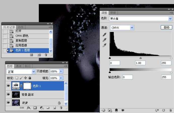The width and height of the screenshot is (174, 113).
Task: Switch to the 蒙版 tab
Action: (113, 13)
